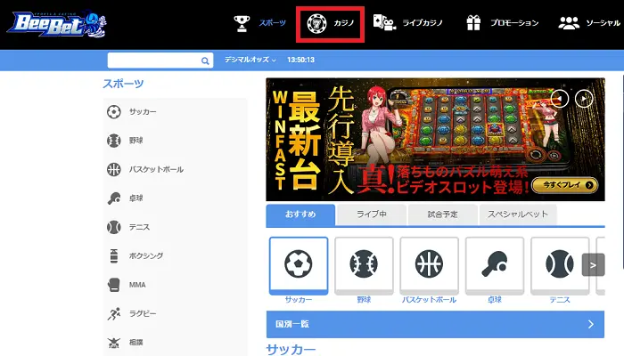
Task: Click the social people group icon
Action: pyautogui.click(x=569, y=23)
